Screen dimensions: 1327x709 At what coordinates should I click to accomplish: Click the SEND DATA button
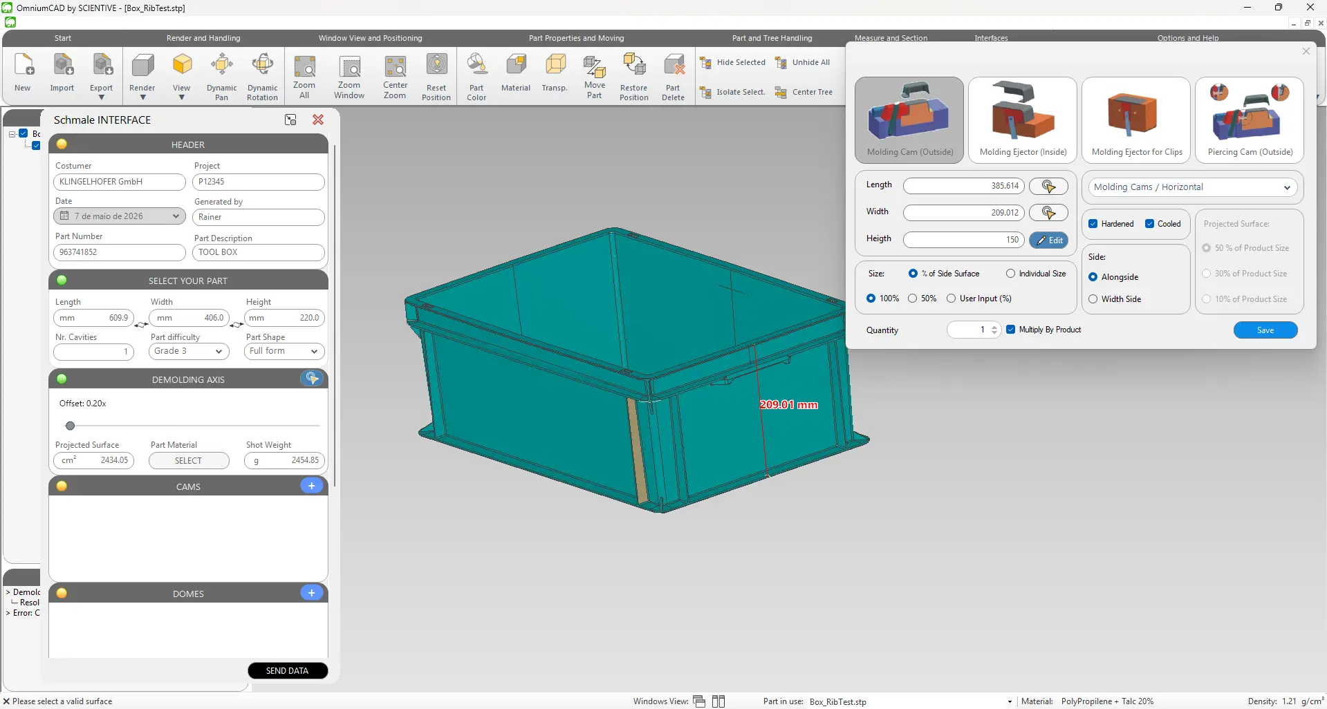[288, 671]
